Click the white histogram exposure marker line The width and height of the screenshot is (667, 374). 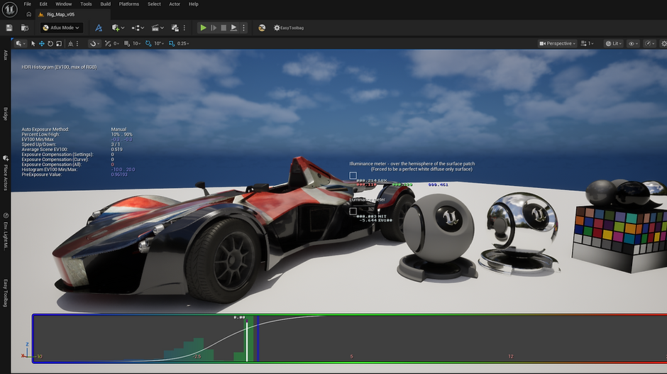(247, 341)
